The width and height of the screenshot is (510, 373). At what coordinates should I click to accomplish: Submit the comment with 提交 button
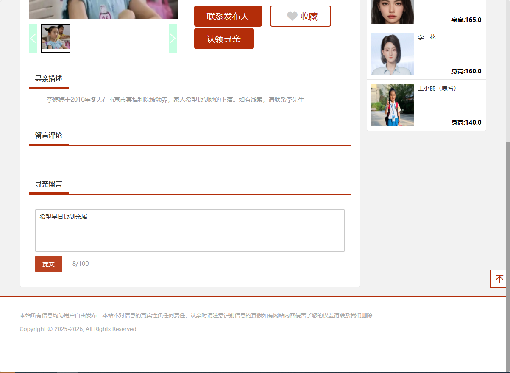pyautogui.click(x=48, y=264)
